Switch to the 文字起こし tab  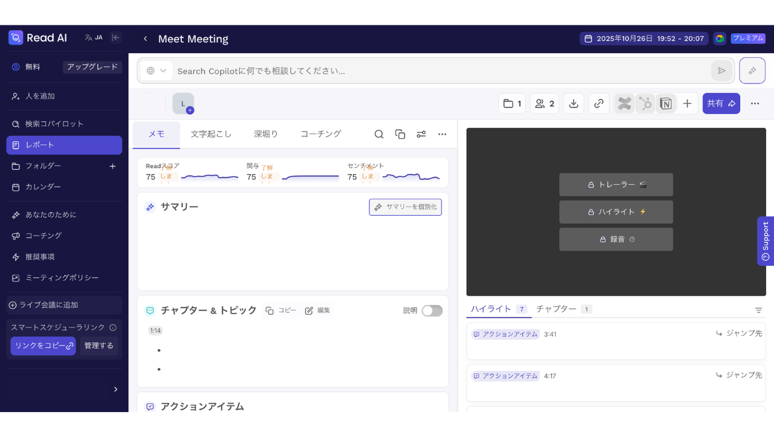point(210,134)
